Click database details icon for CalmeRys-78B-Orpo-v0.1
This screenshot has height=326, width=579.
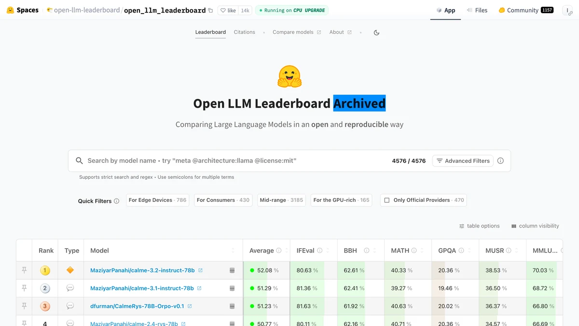click(232, 306)
